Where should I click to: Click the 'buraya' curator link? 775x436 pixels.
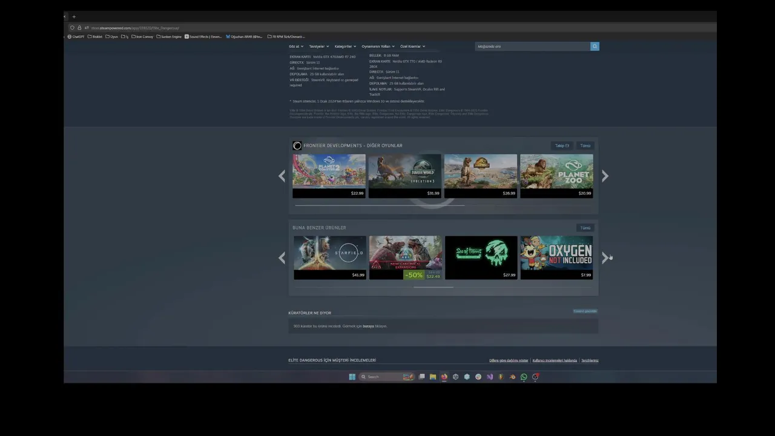(368, 326)
